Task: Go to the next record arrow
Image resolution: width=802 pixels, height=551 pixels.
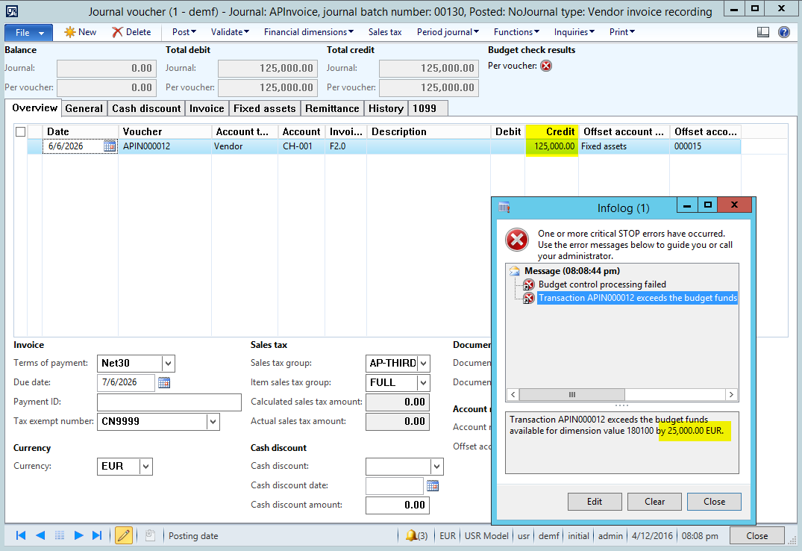Action: (78, 535)
